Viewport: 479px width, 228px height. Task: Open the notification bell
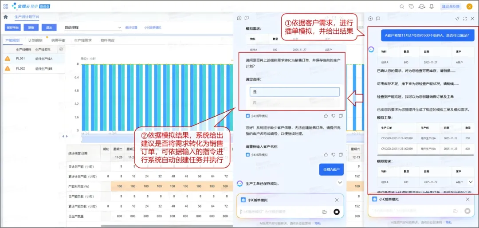432,6
